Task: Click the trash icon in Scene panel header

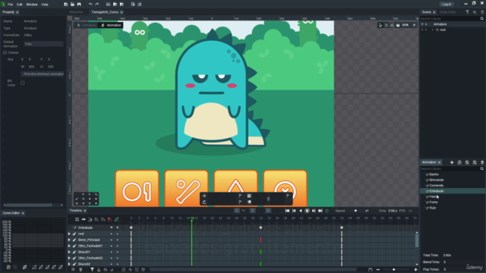Action: pos(482,12)
